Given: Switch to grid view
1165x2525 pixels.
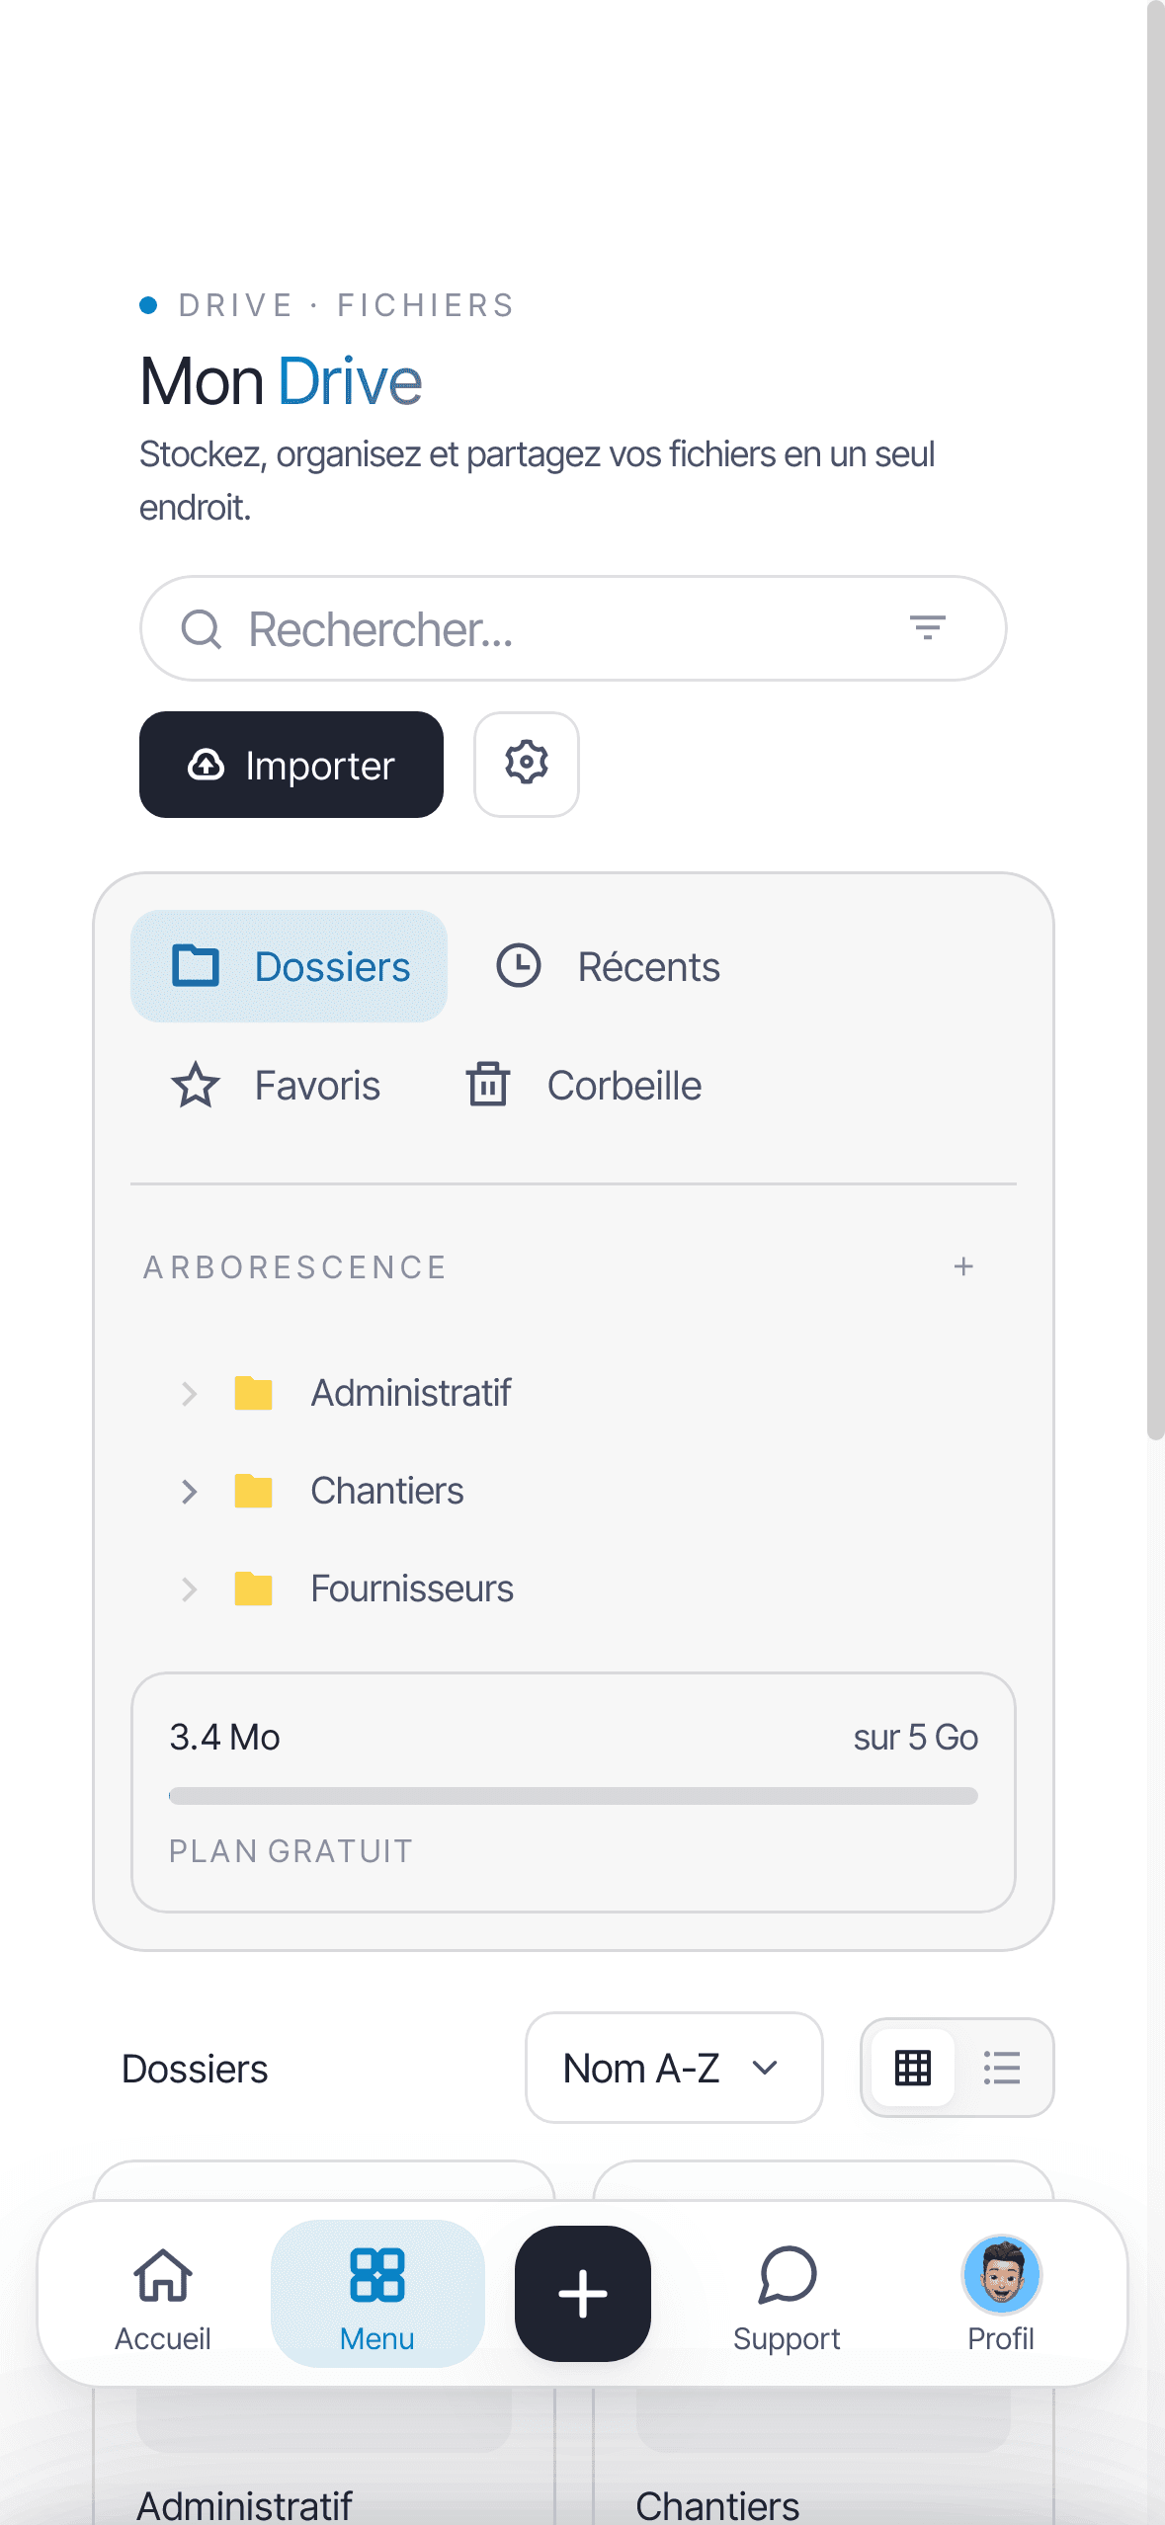Looking at the screenshot, I should point(913,2068).
